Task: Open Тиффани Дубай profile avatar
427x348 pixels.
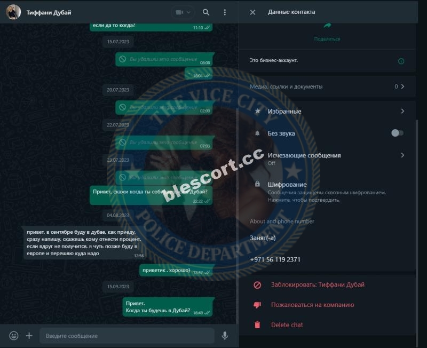Action: [13, 12]
